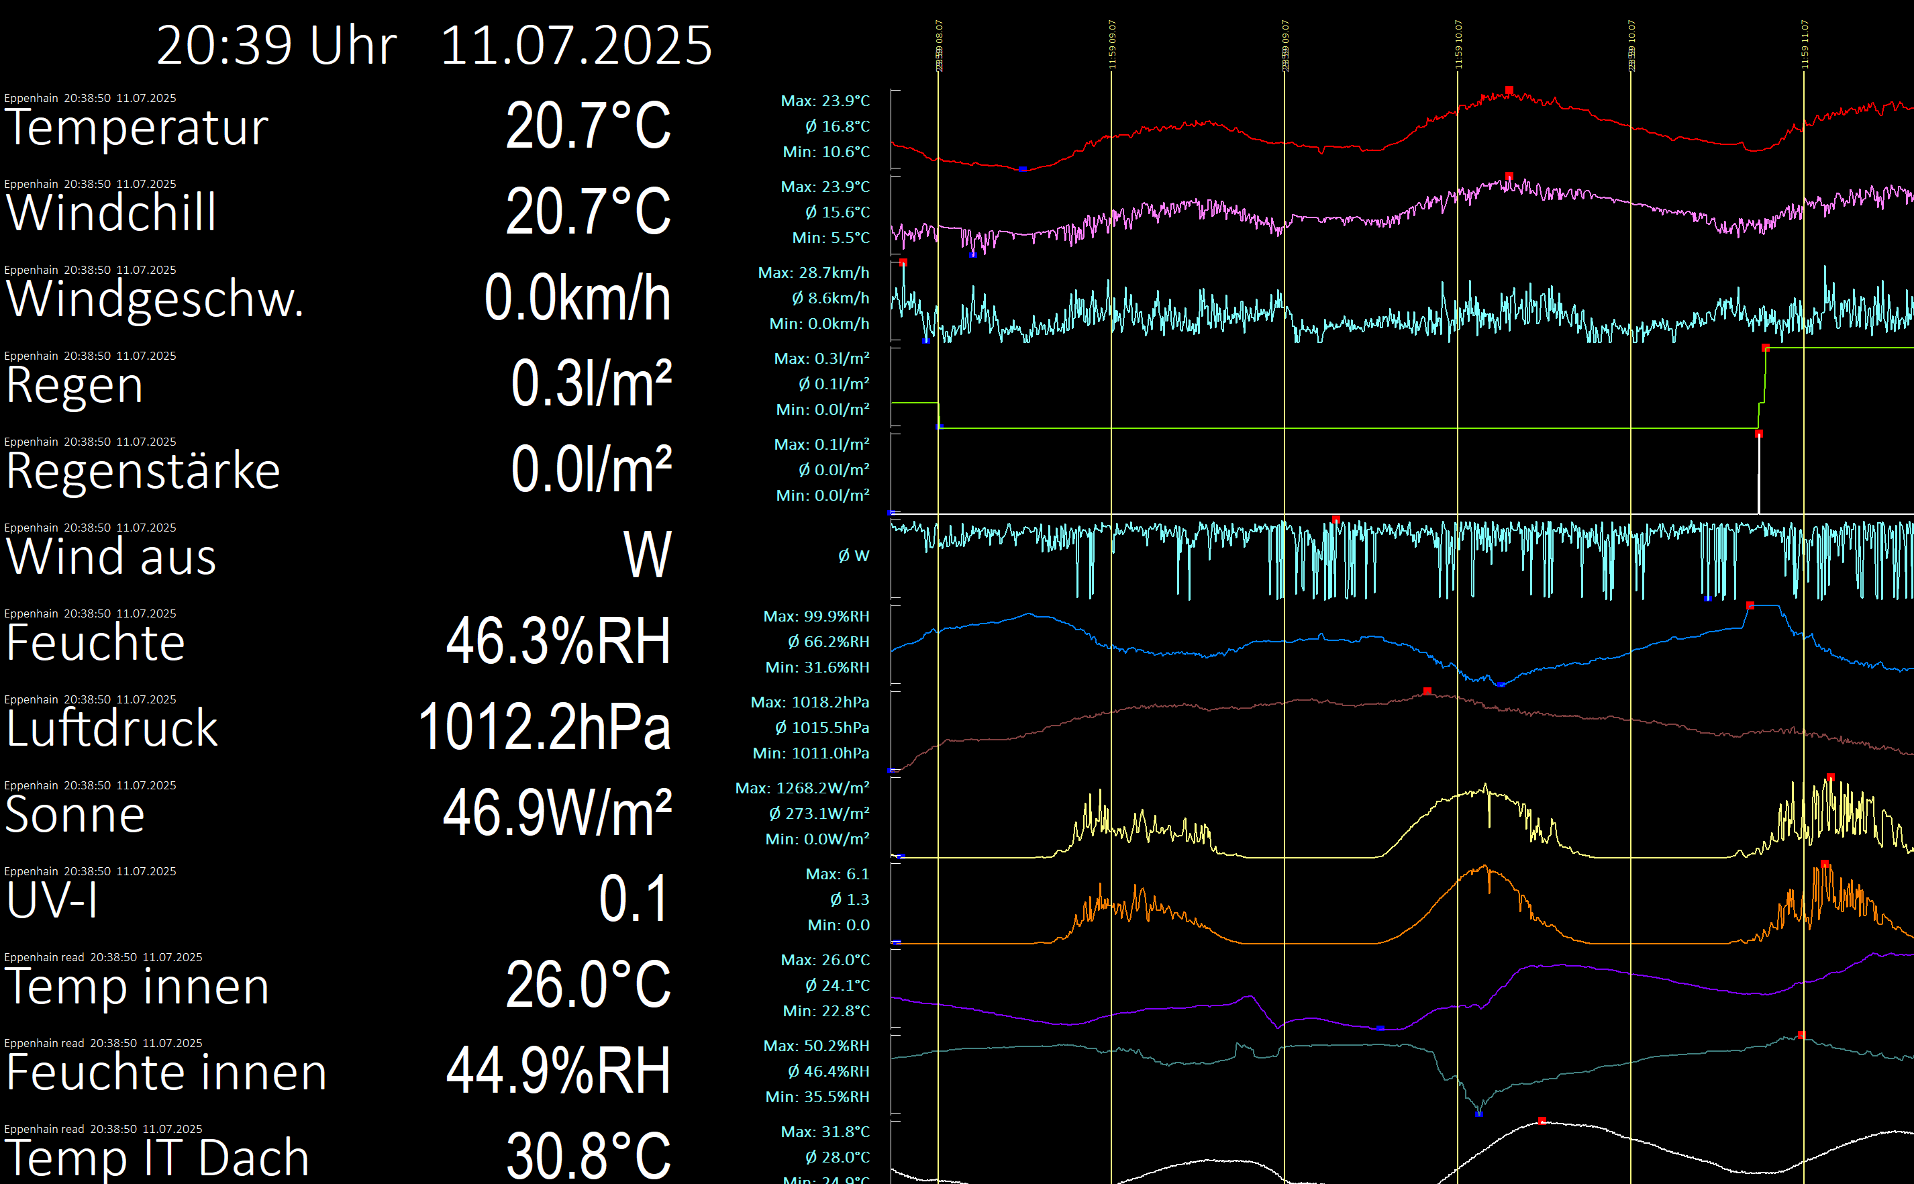
Task: Click the humidity value "46.3%RH"
Action: tap(558, 640)
